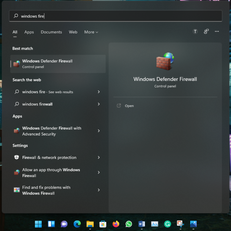
Task: Open File Explorer from the taskbar
Action: click(90, 224)
